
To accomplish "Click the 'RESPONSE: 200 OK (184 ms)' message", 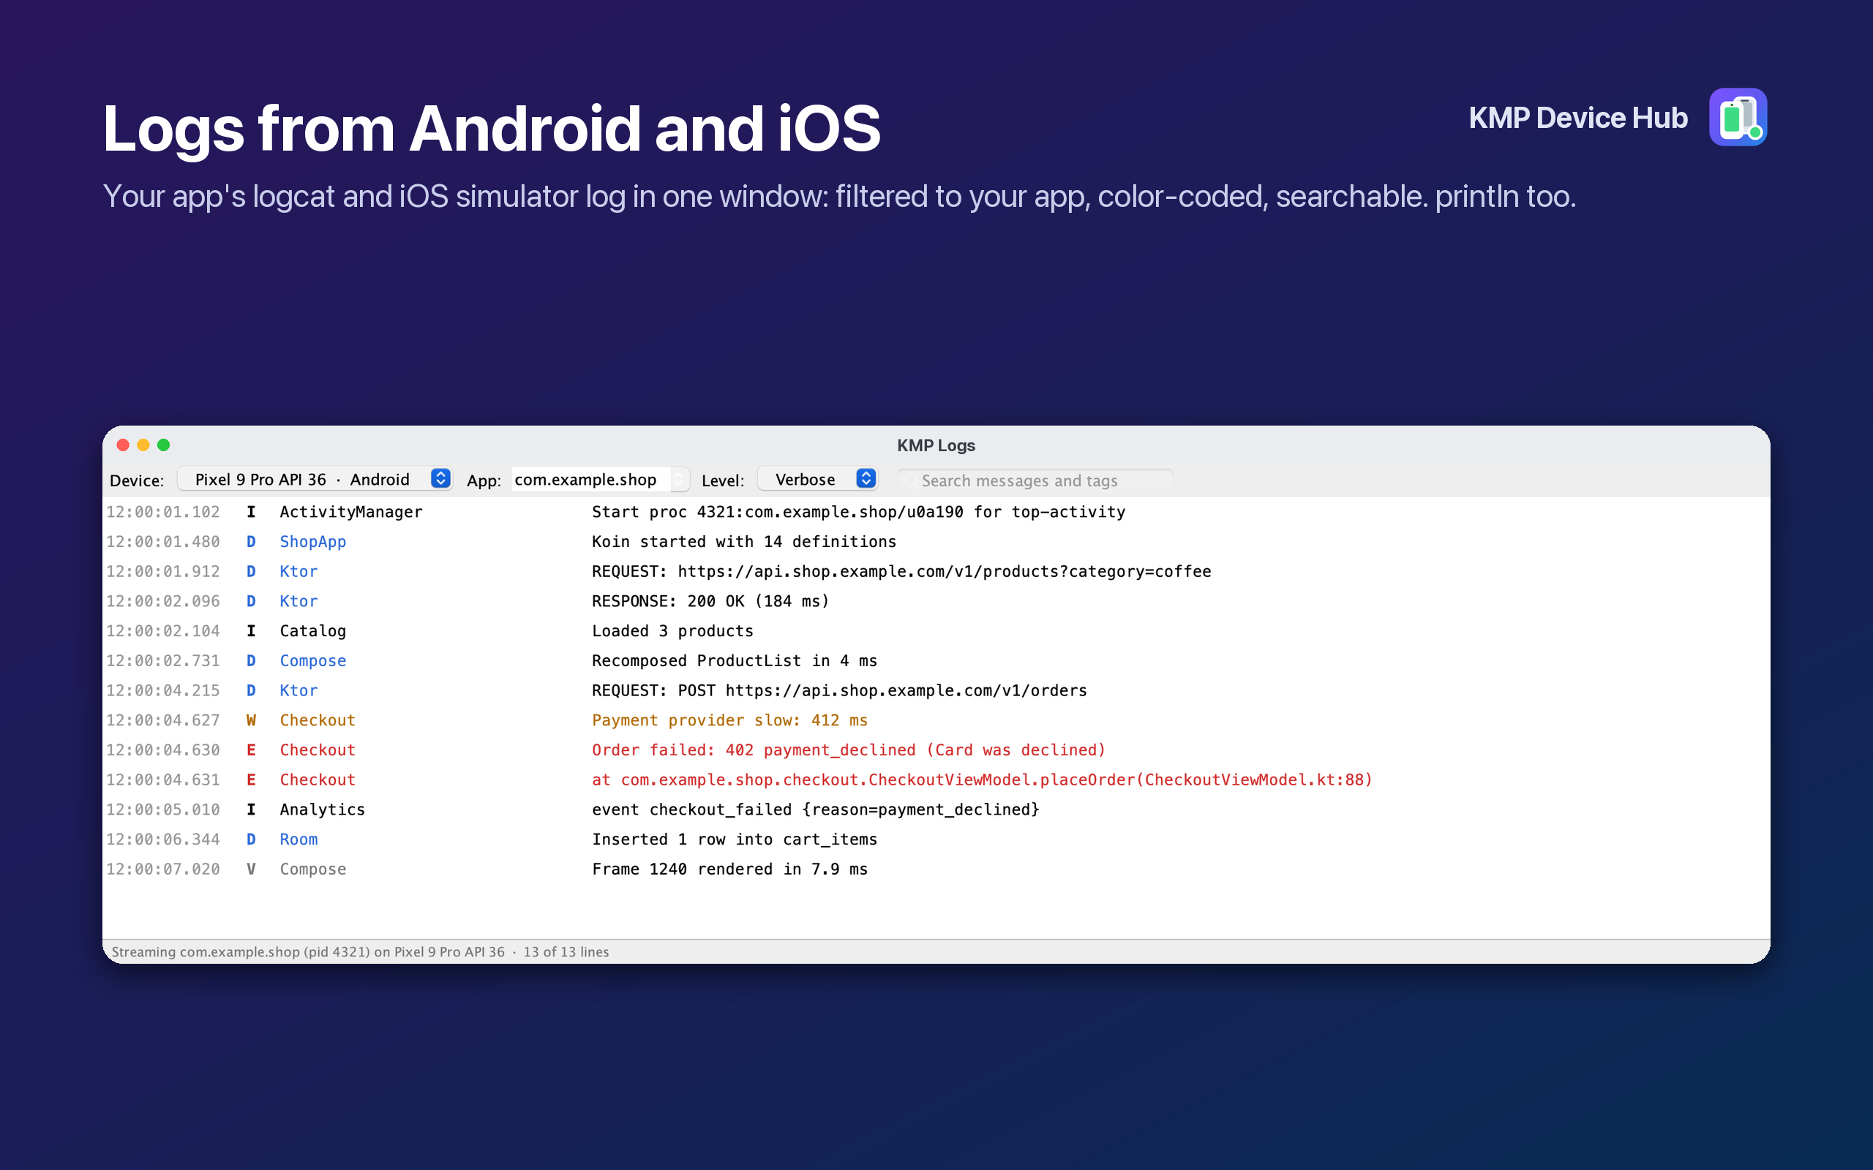I will click(x=710, y=601).
